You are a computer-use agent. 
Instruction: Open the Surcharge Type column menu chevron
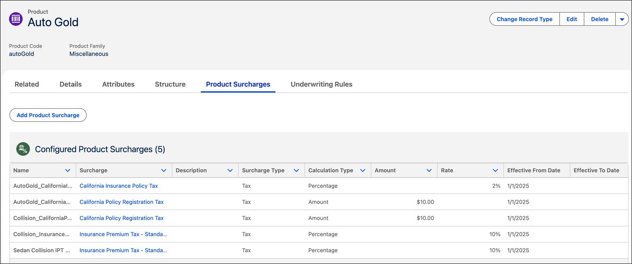click(x=296, y=171)
